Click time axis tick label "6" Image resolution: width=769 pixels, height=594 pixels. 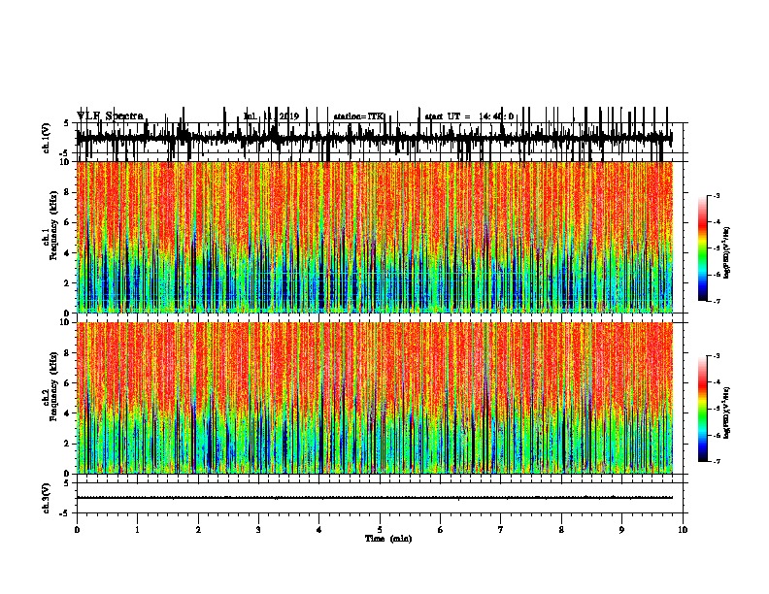tap(440, 530)
